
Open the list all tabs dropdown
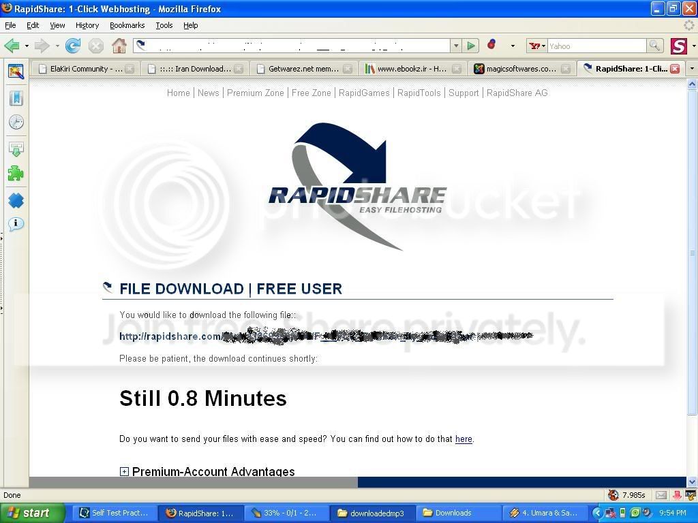[692, 69]
